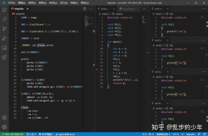Close the test3.c tab
This screenshot has width=208, height=136.
(x=168, y=72)
